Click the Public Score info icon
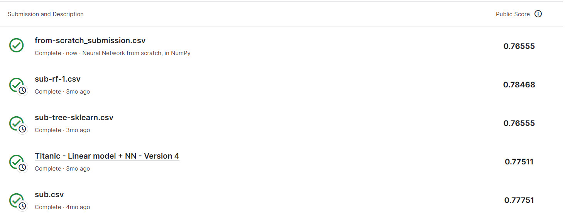Image resolution: width=570 pixels, height=216 pixels. pyautogui.click(x=538, y=14)
